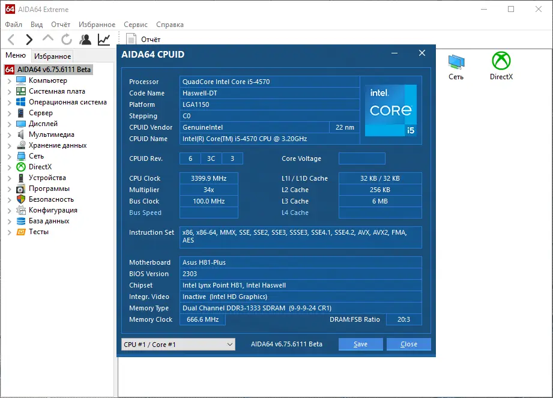Expand the Мультимедиа tree node
Image resolution: width=553 pixels, height=398 pixels.
click(10, 134)
